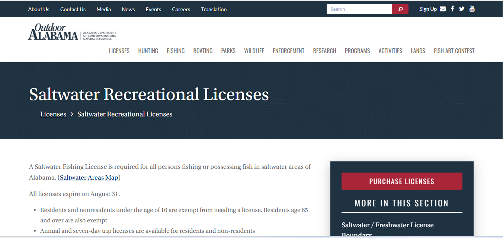Open the BOATING navigation menu
The width and height of the screenshot is (503, 238).
203,51
